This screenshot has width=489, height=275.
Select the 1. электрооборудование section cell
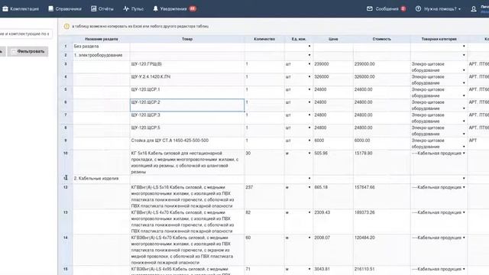coord(102,56)
